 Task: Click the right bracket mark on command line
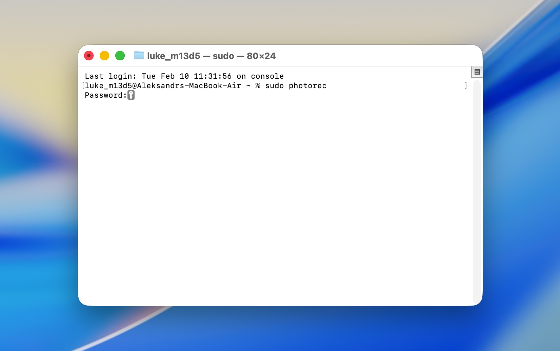[x=466, y=86]
